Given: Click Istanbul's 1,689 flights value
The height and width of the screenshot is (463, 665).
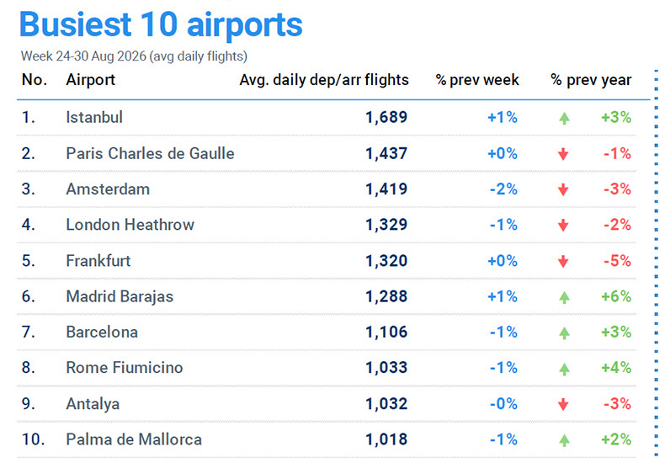Looking at the screenshot, I should coord(386,118).
